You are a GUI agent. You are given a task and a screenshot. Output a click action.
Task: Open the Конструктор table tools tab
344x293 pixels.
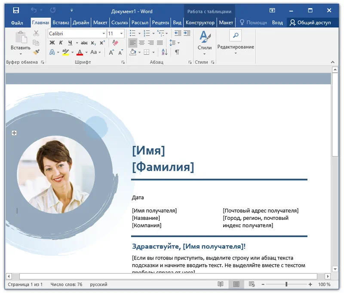(200, 23)
